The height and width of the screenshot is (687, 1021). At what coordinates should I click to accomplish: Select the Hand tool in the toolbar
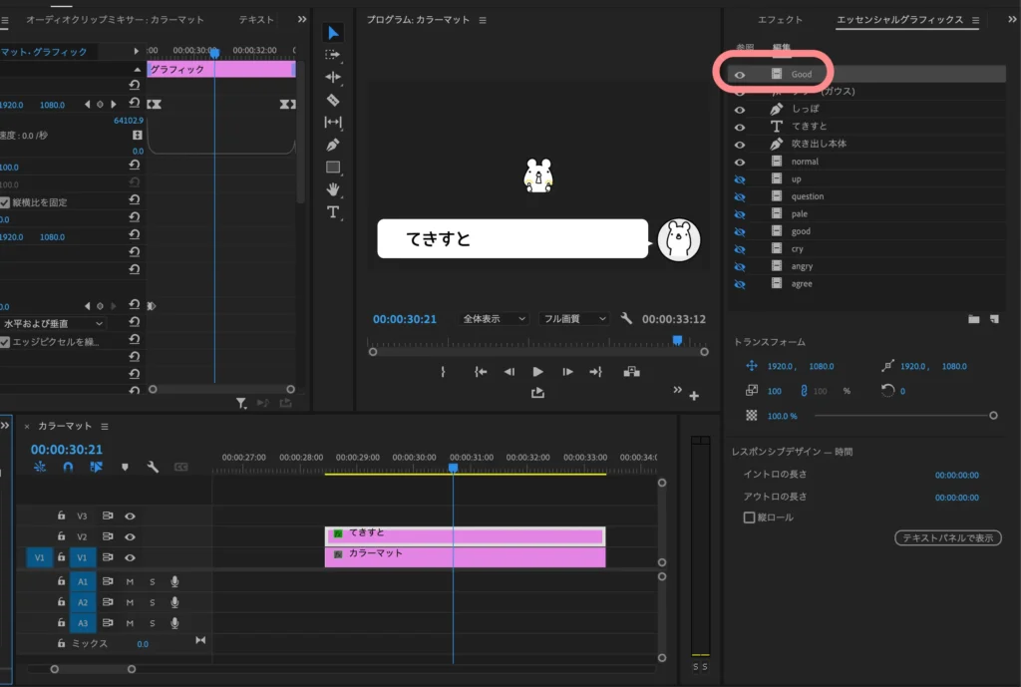point(333,189)
